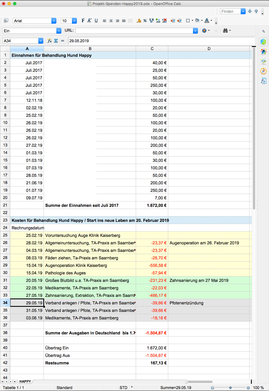Toggle bold formatting (F)
The width and height of the screenshot is (269, 391).
click(83, 21)
